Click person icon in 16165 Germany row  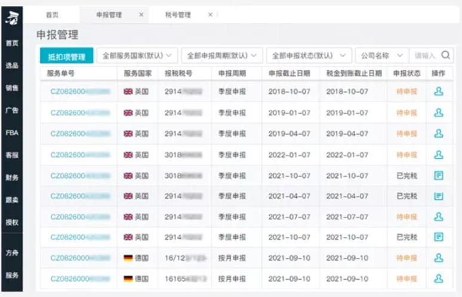point(439,279)
